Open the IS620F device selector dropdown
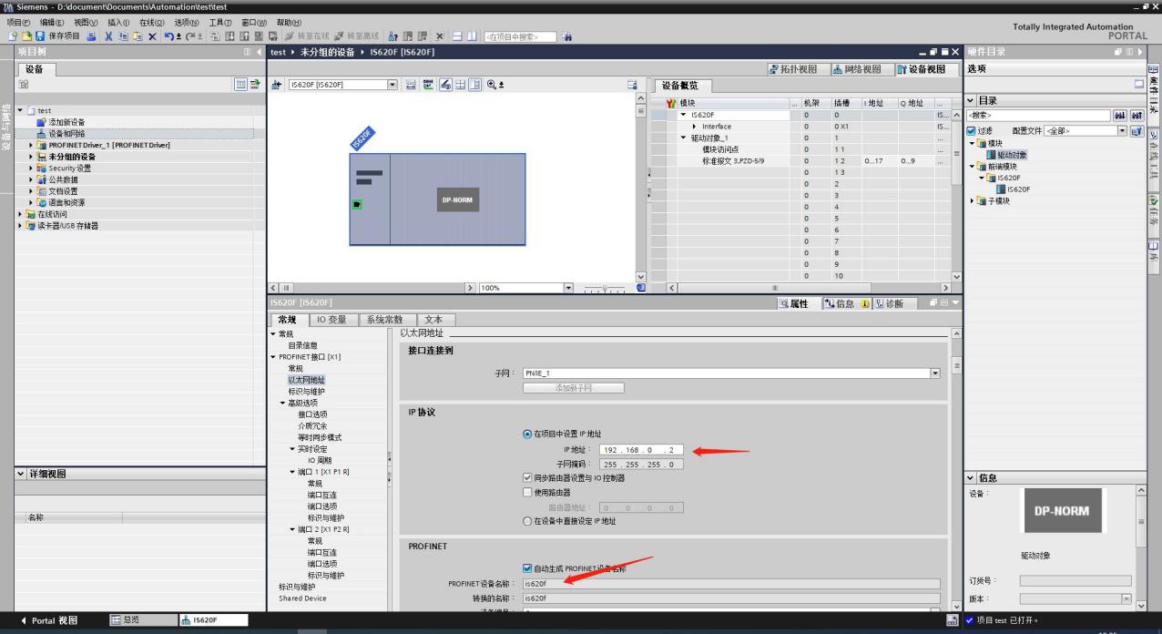The height and width of the screenshot is (634, 1162). tap(392, 85)
